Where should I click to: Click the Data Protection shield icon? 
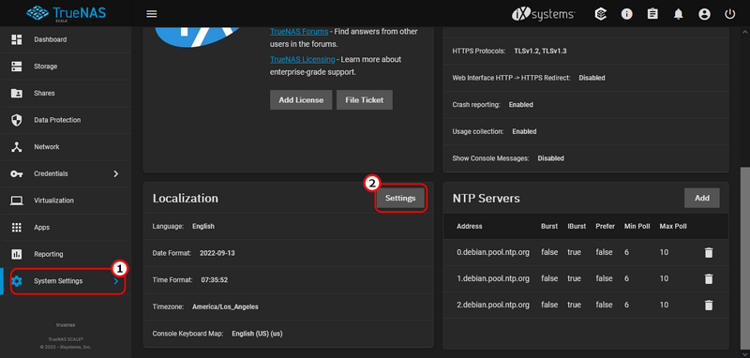17,120
